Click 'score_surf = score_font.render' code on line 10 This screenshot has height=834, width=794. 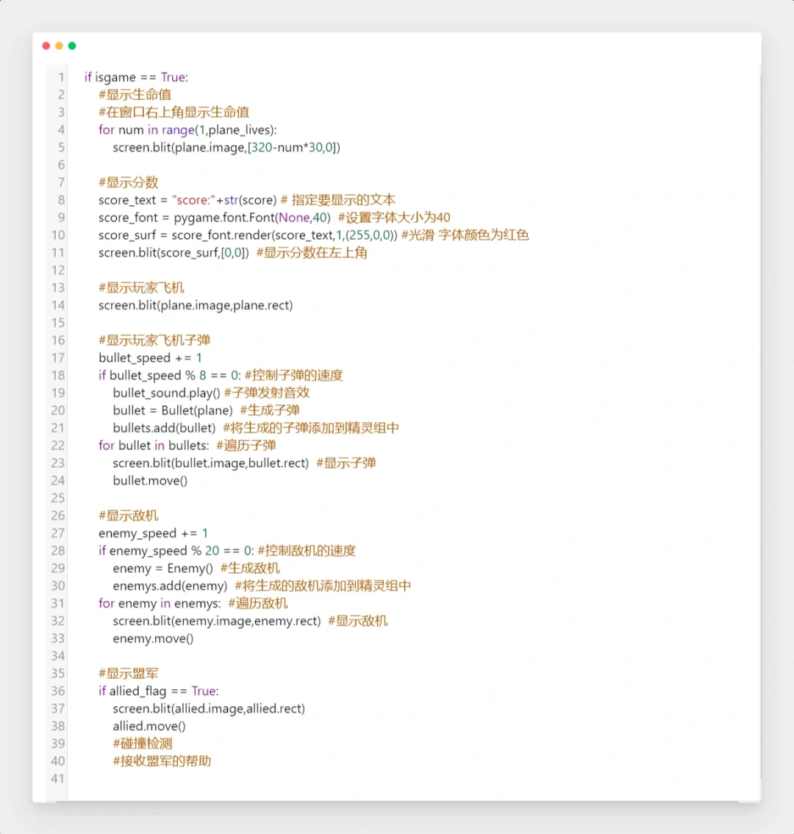pyautogui.click(x=185, y=235)
